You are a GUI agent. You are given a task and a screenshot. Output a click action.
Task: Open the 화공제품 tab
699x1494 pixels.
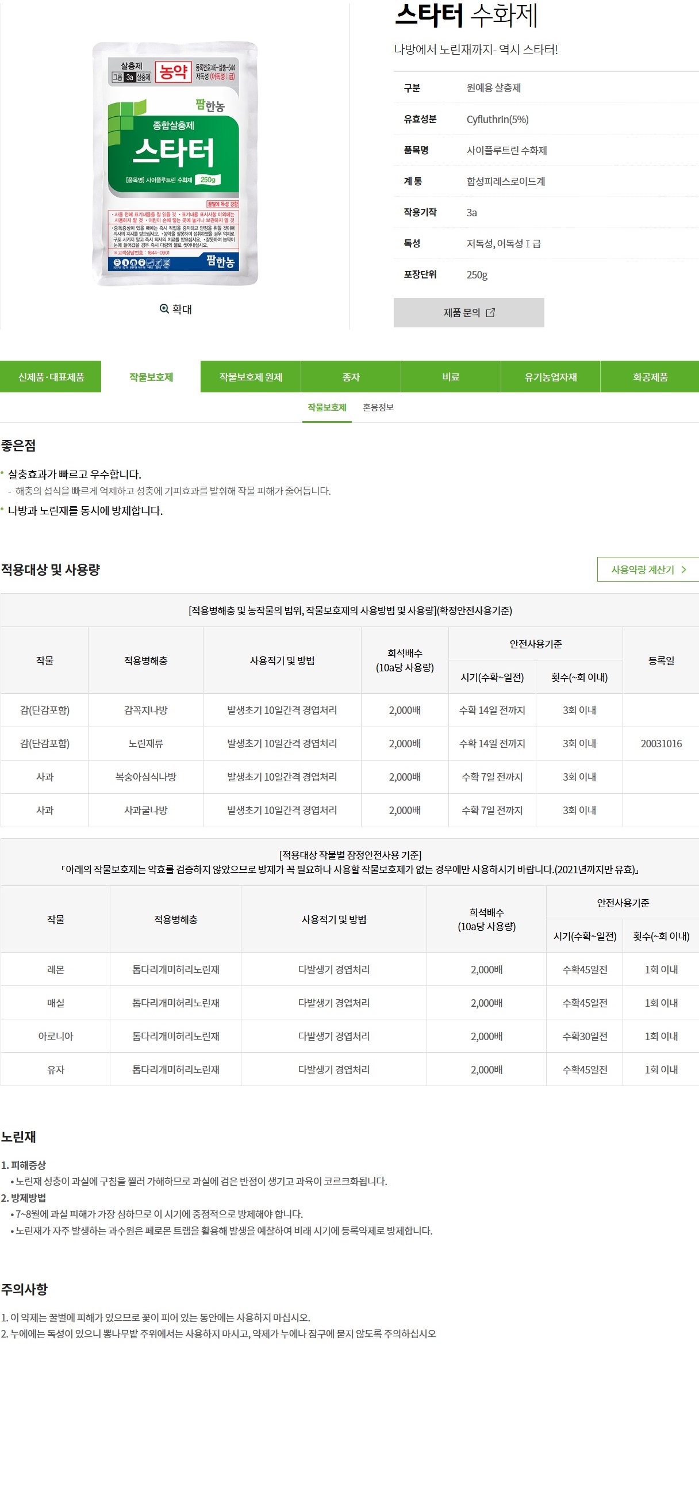pos(650,377)
